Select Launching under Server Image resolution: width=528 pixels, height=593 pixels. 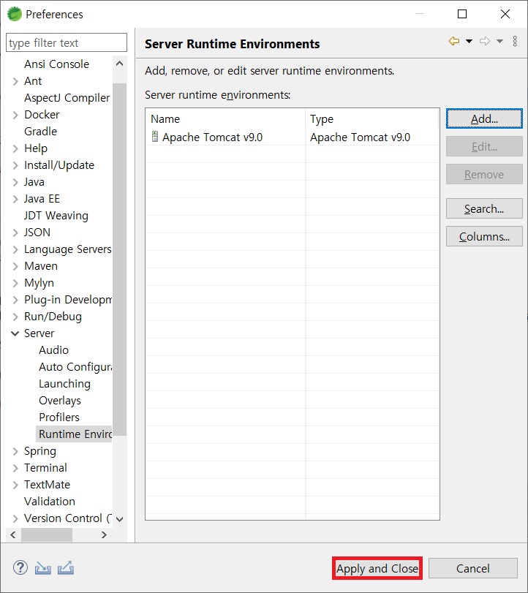click(64, 383)
